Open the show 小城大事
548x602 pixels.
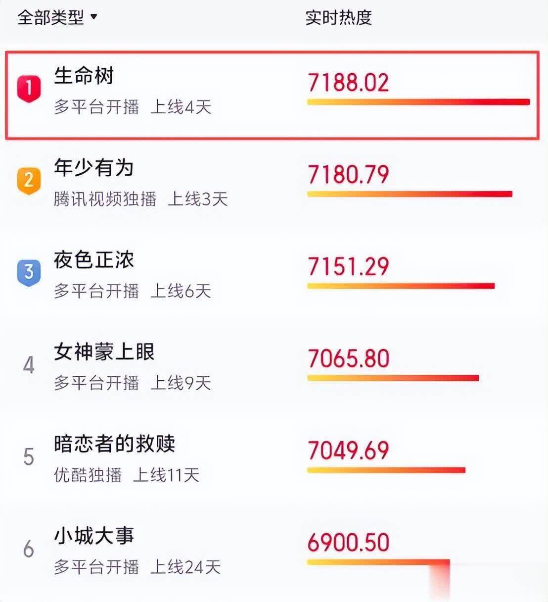pyautogui.click(x=94, y=536)
